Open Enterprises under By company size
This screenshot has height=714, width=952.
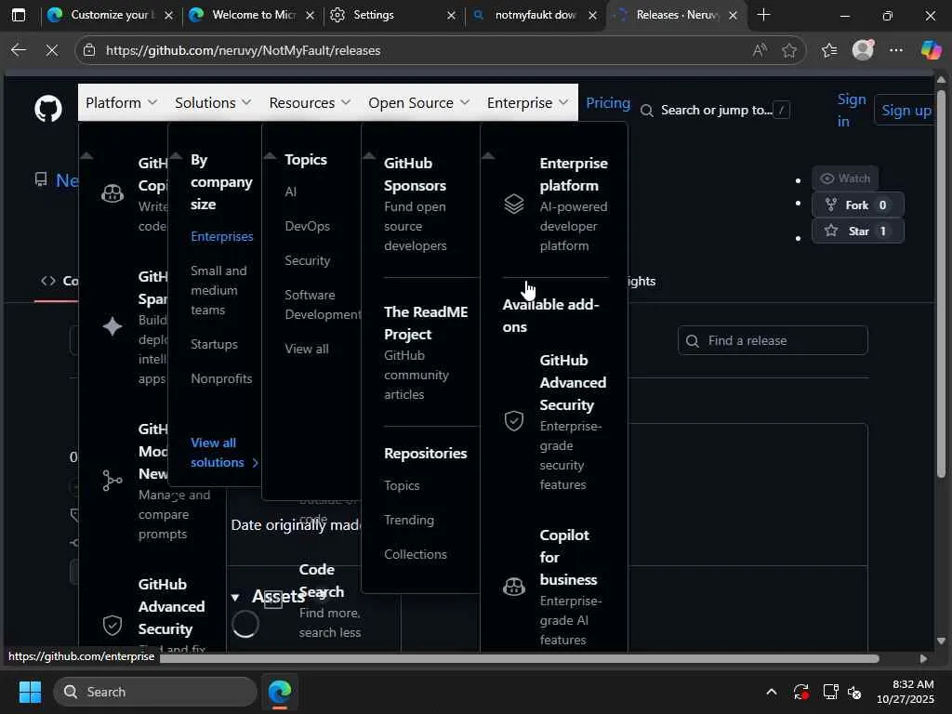(x=221, y=236)
